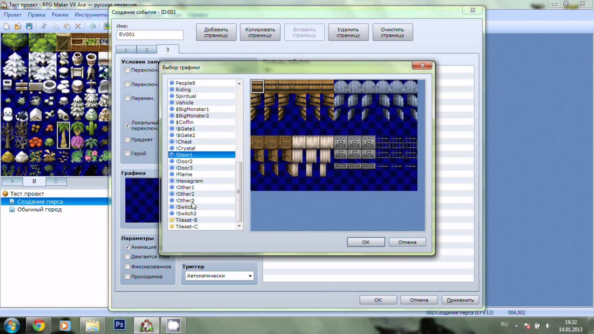Switch to event page tab 2
This screenshot has height=334, width=594.
click(147, 50)
